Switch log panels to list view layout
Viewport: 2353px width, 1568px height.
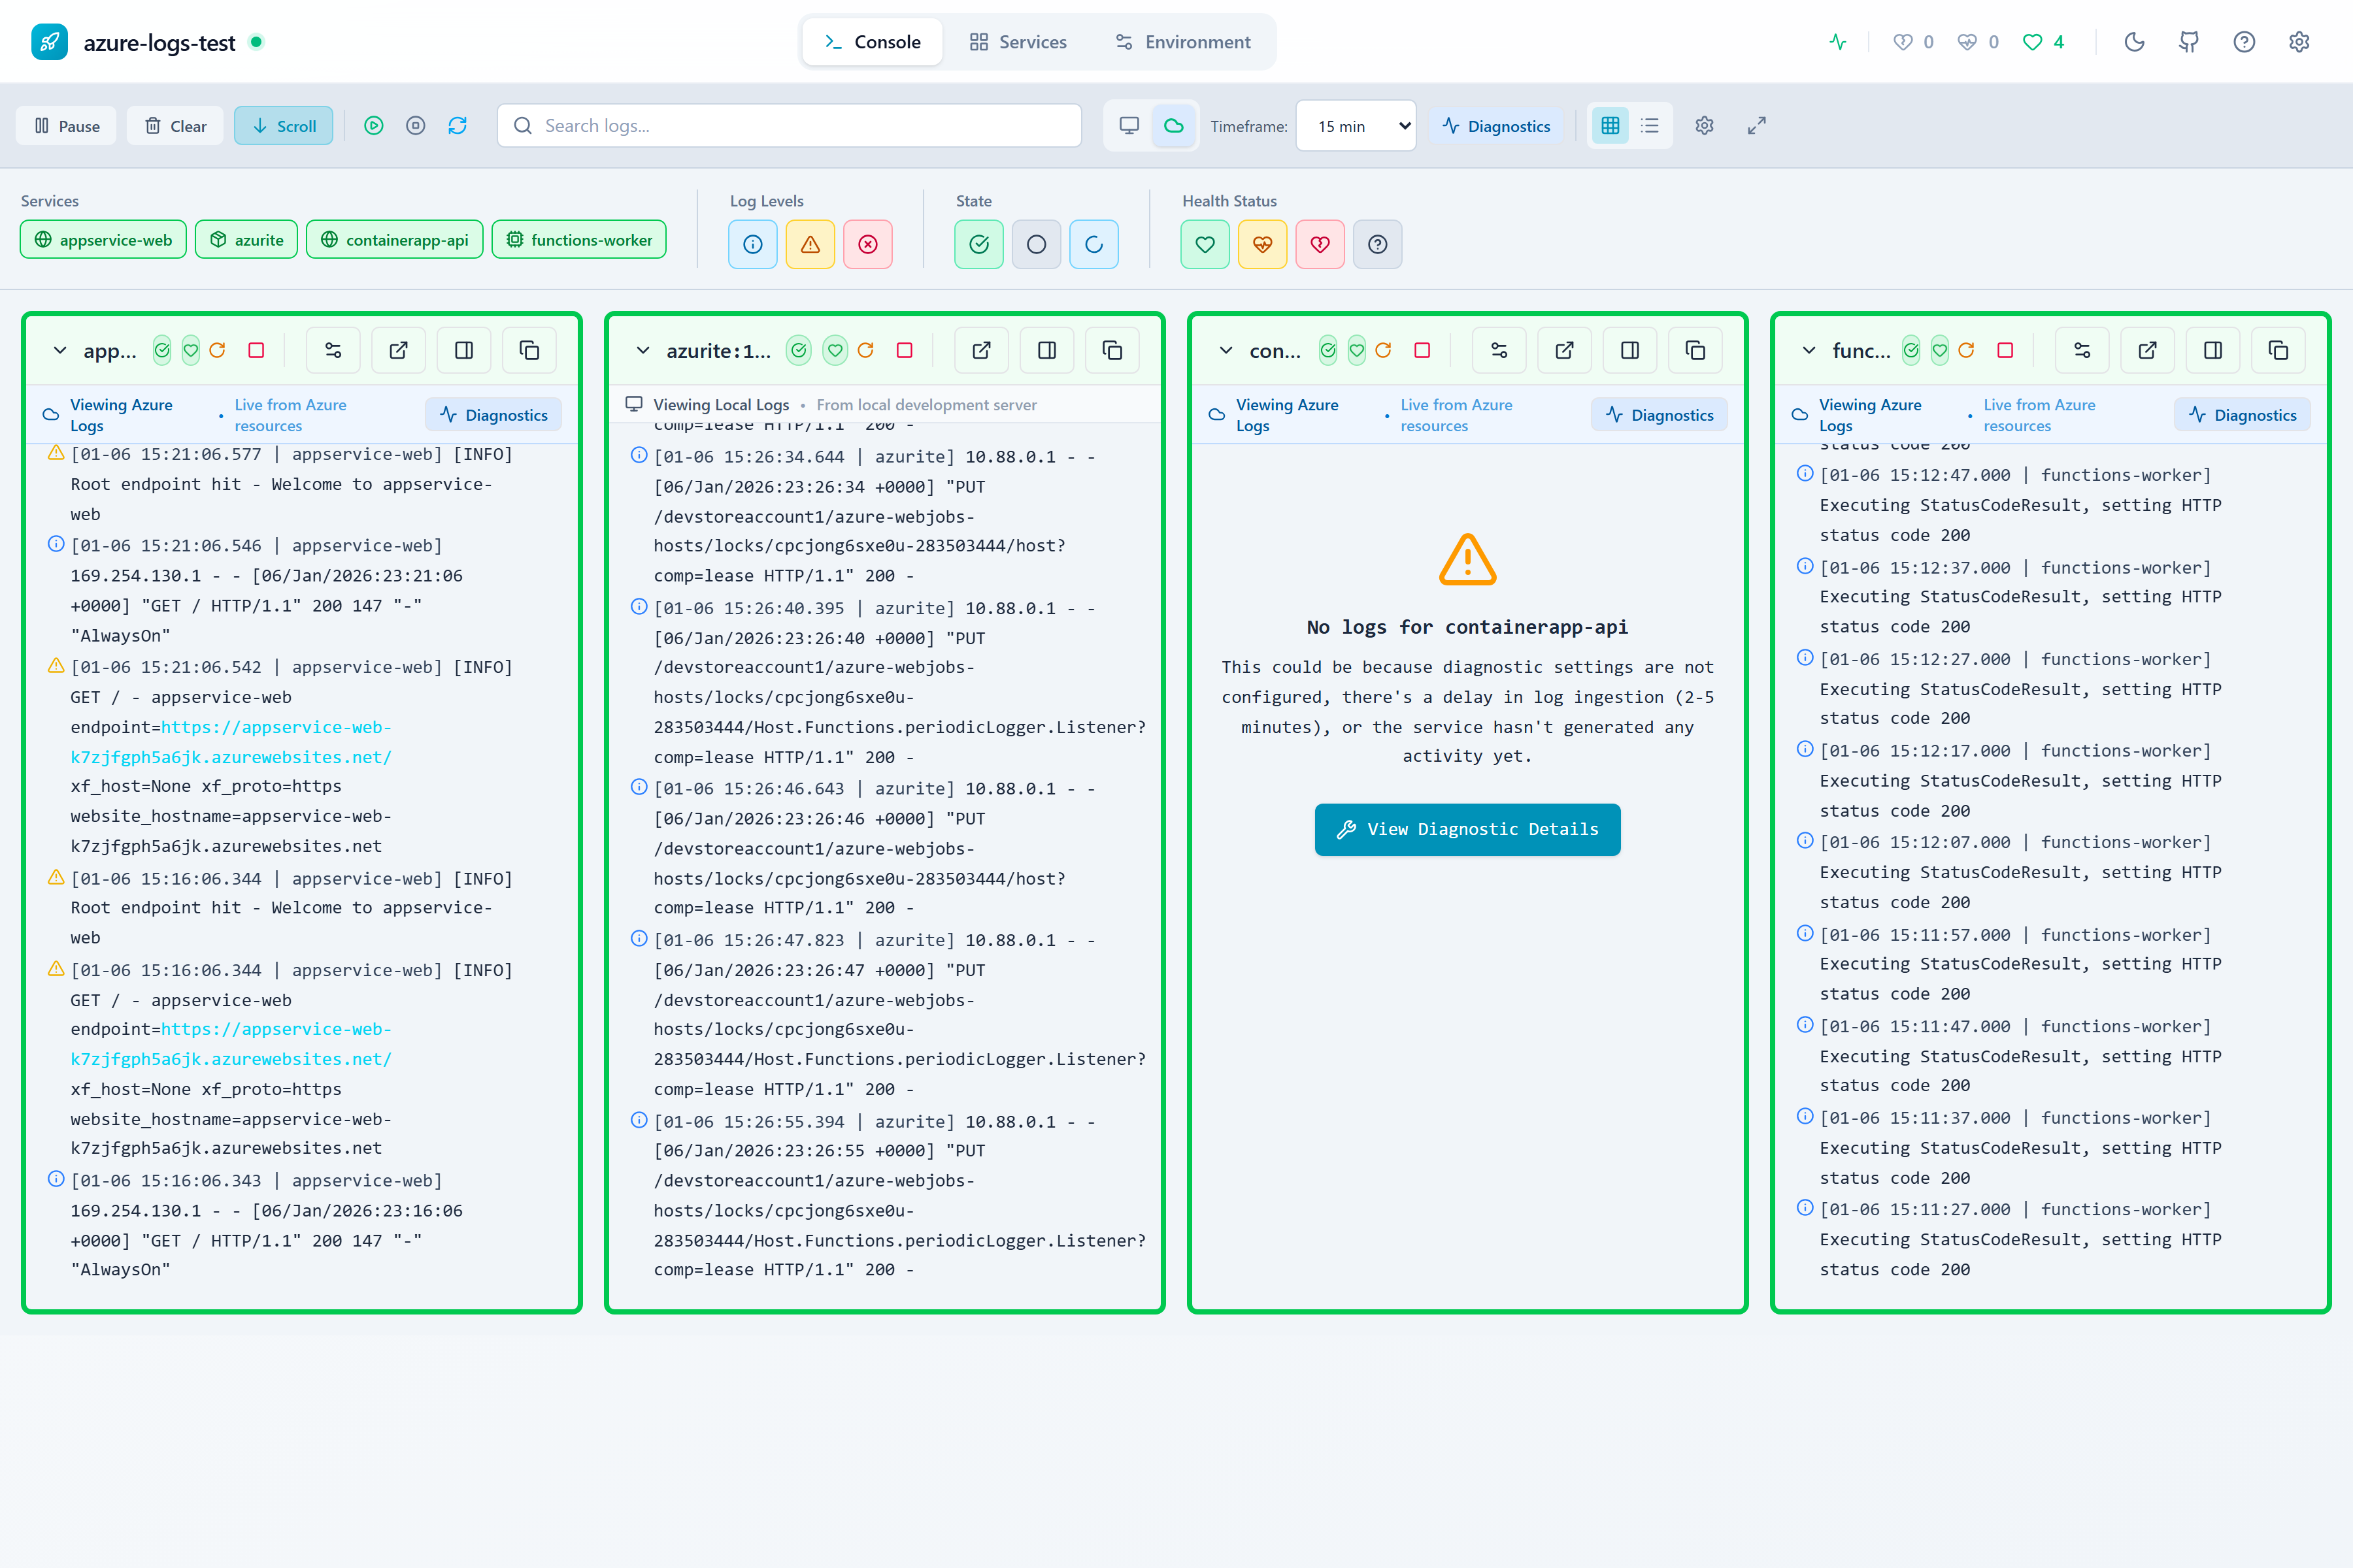(1648, 125)
